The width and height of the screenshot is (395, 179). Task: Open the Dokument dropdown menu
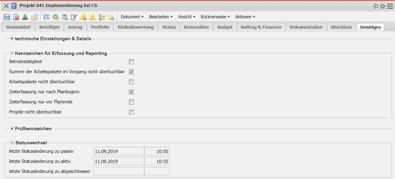click(x=132, y=17)
